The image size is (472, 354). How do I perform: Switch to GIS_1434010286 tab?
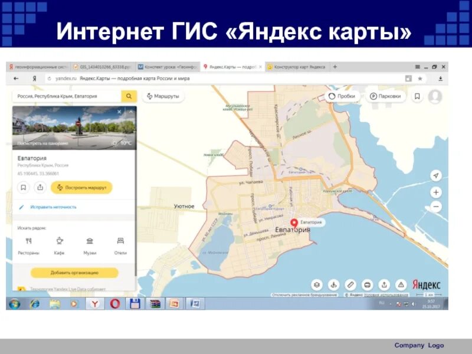click(103, 67)
